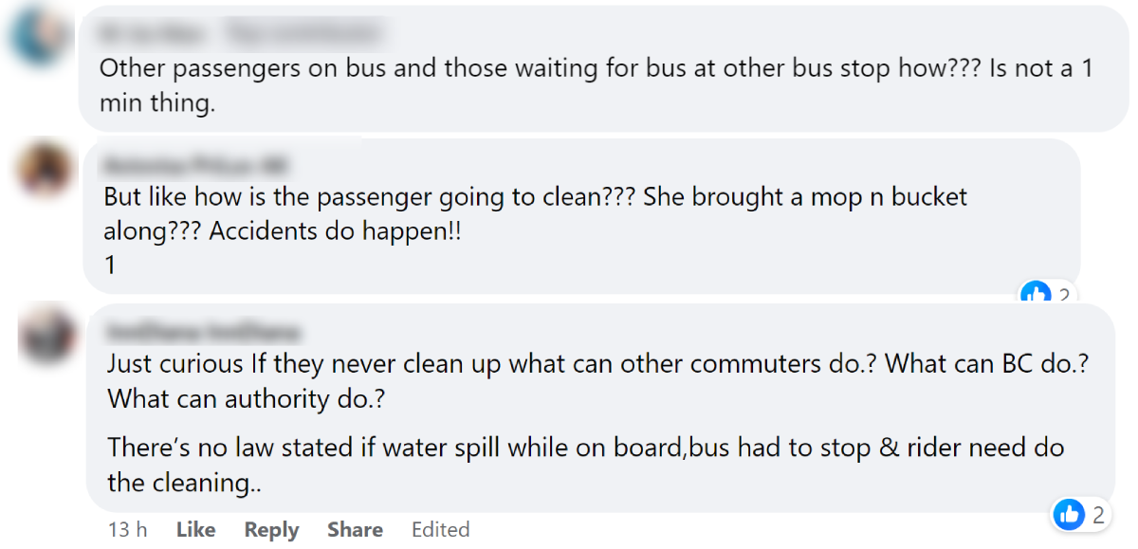Click the 13 h comment timestamp
This screenshot has height=549, width=1138.
point(127,529)
